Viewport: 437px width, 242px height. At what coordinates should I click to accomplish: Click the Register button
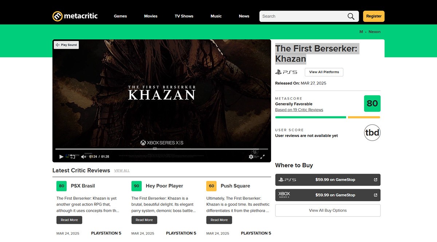(374, 16)
